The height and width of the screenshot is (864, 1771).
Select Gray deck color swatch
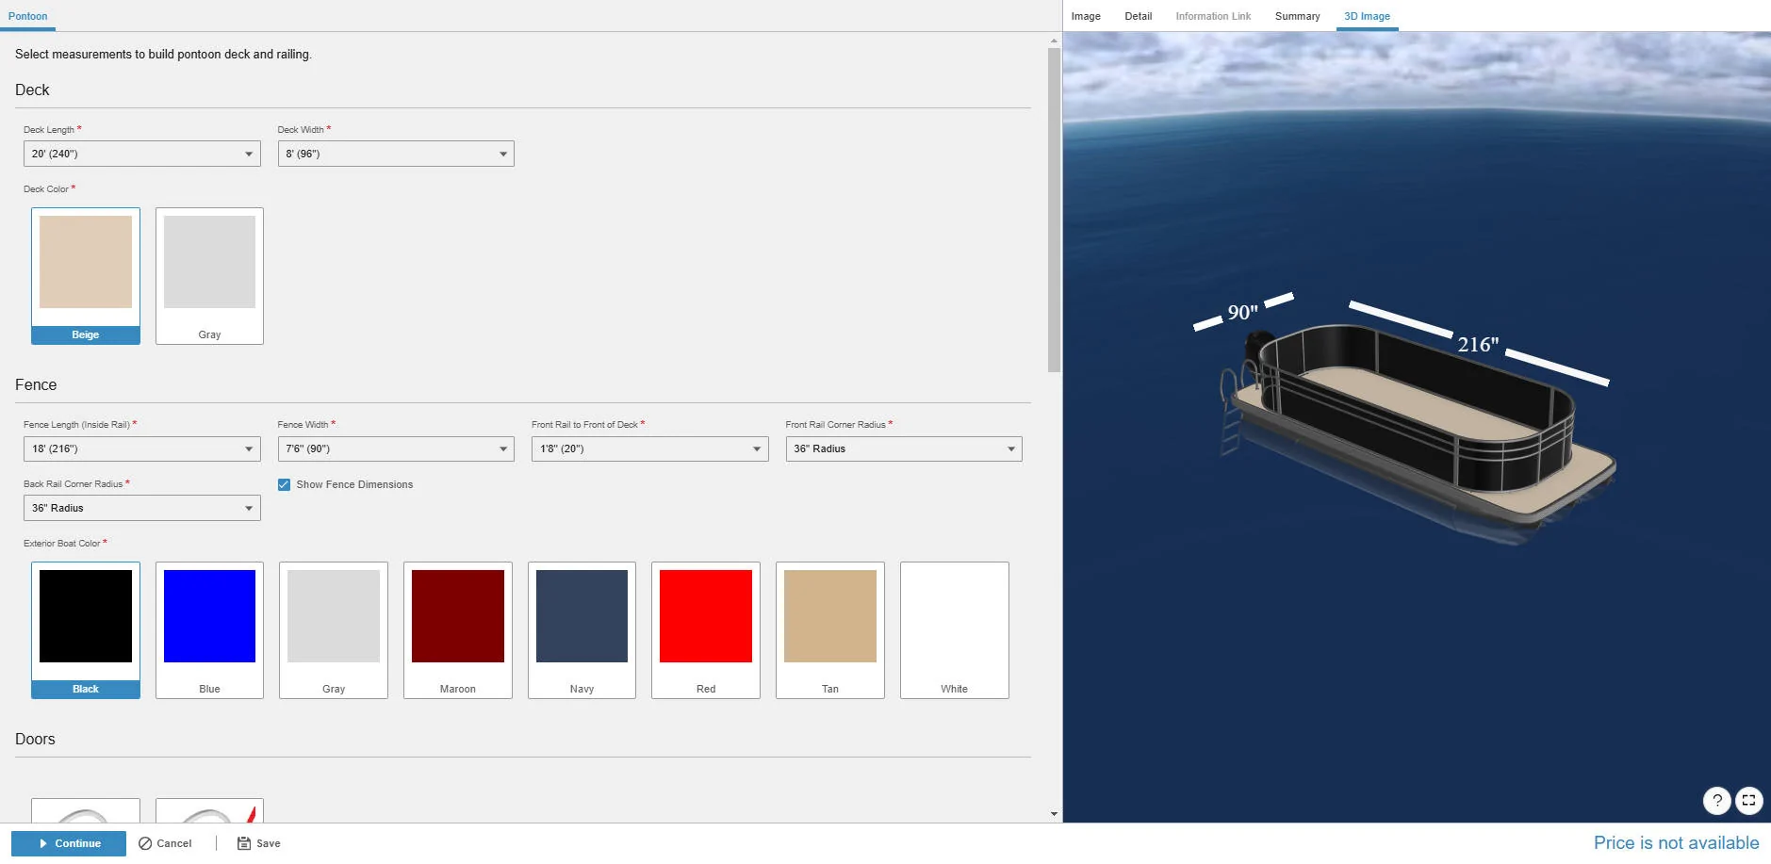(209, 276)
